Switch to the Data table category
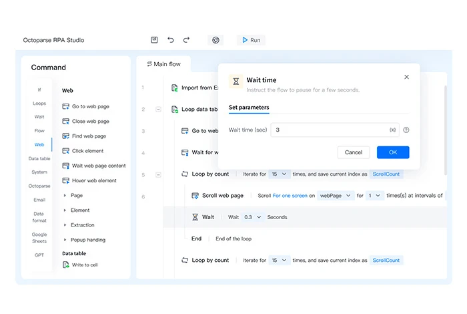467x314 pixels. [39, 158]
